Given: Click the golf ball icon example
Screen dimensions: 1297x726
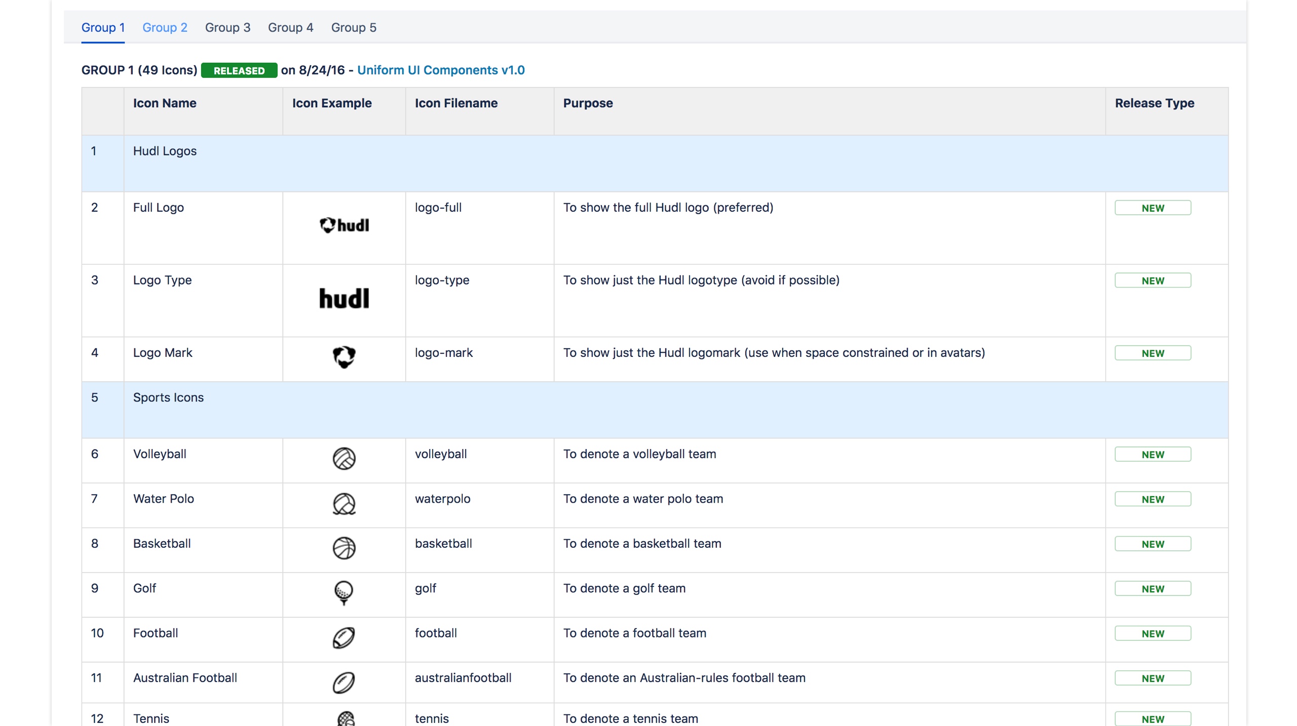Looking at the screenshot, I should coord(344,593).
